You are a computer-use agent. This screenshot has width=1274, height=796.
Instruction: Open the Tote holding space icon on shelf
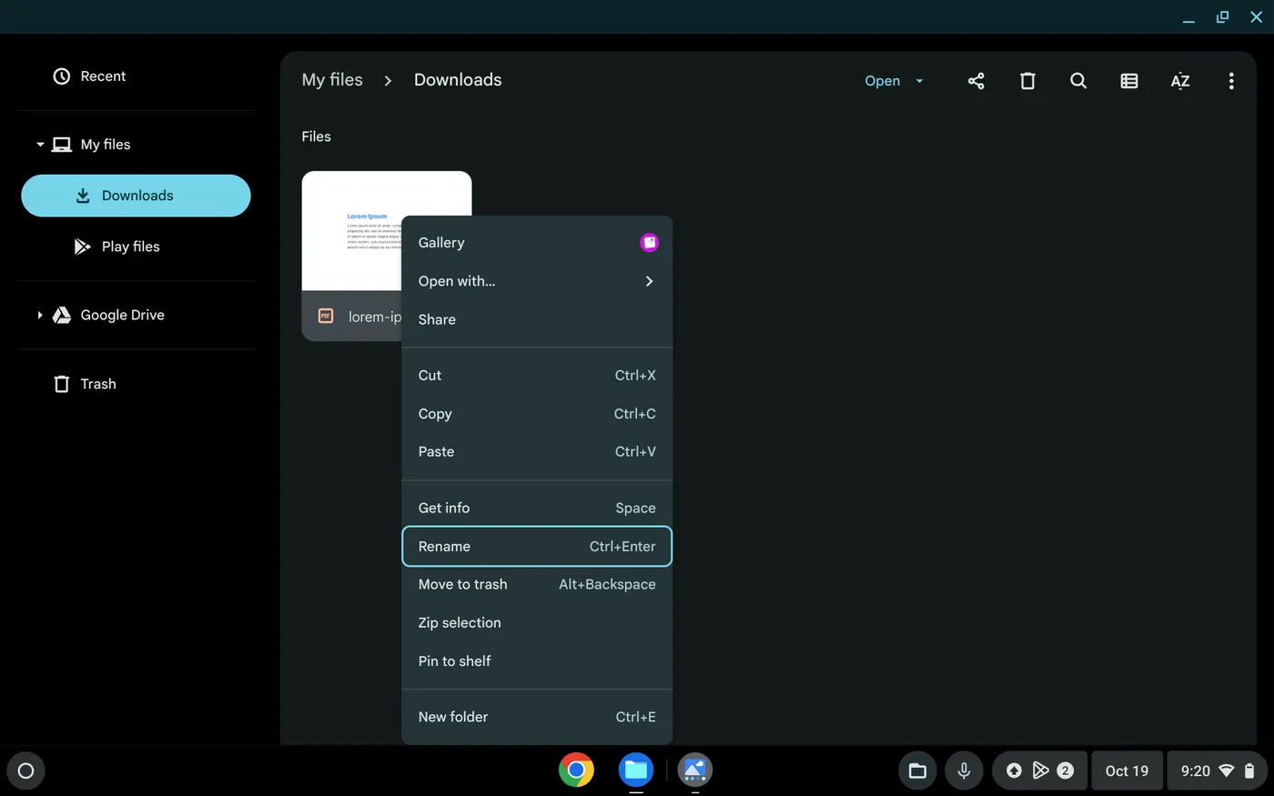click(917, 771)
